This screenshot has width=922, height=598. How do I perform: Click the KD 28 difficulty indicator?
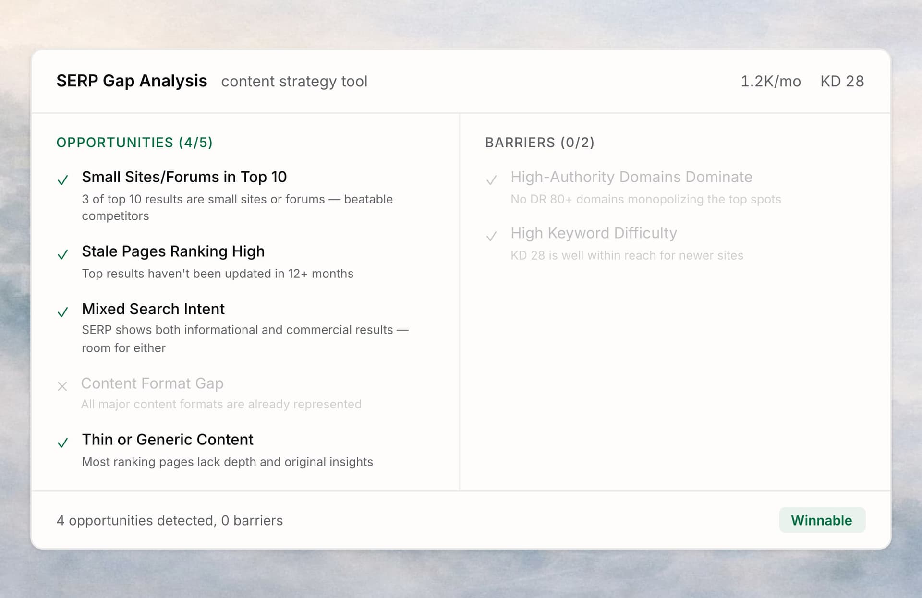click(842, 81)
